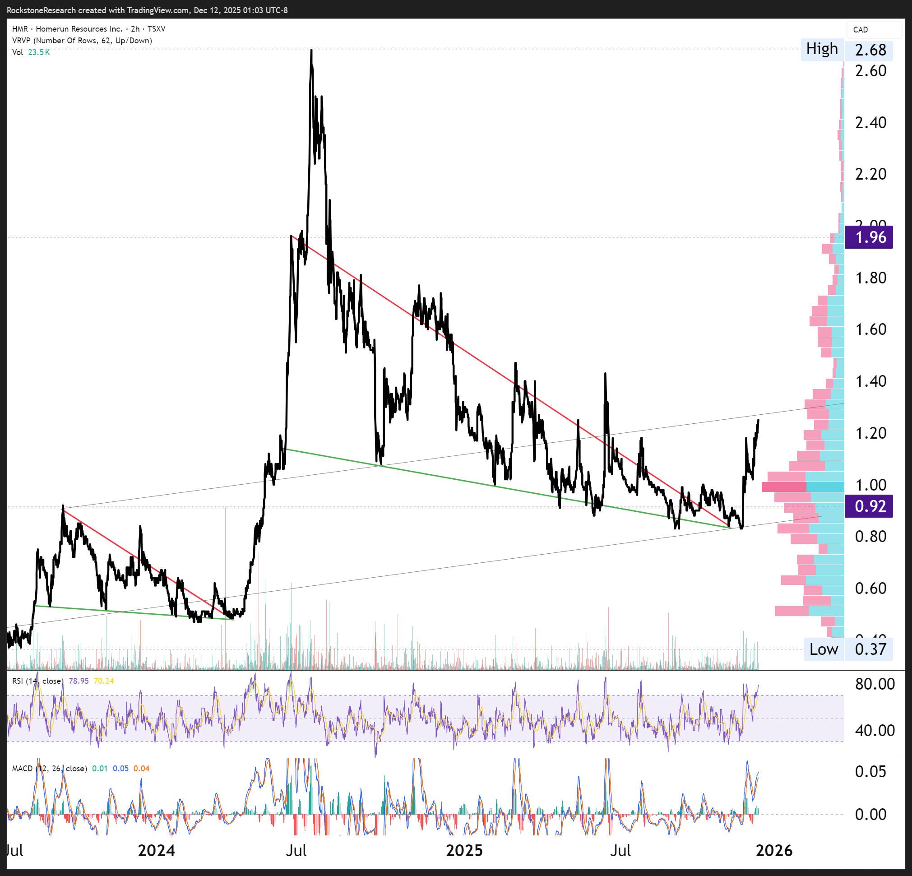Click the RSI (14, close) indicator legend
The height and width of the screenshot is (876, 912).
click(37, 681)
